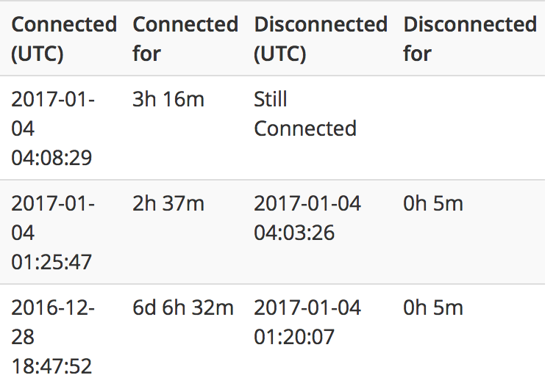
Task: Select the 2016-12-28 18:47:52 connected timestamp
Action: tap(53, 337)
